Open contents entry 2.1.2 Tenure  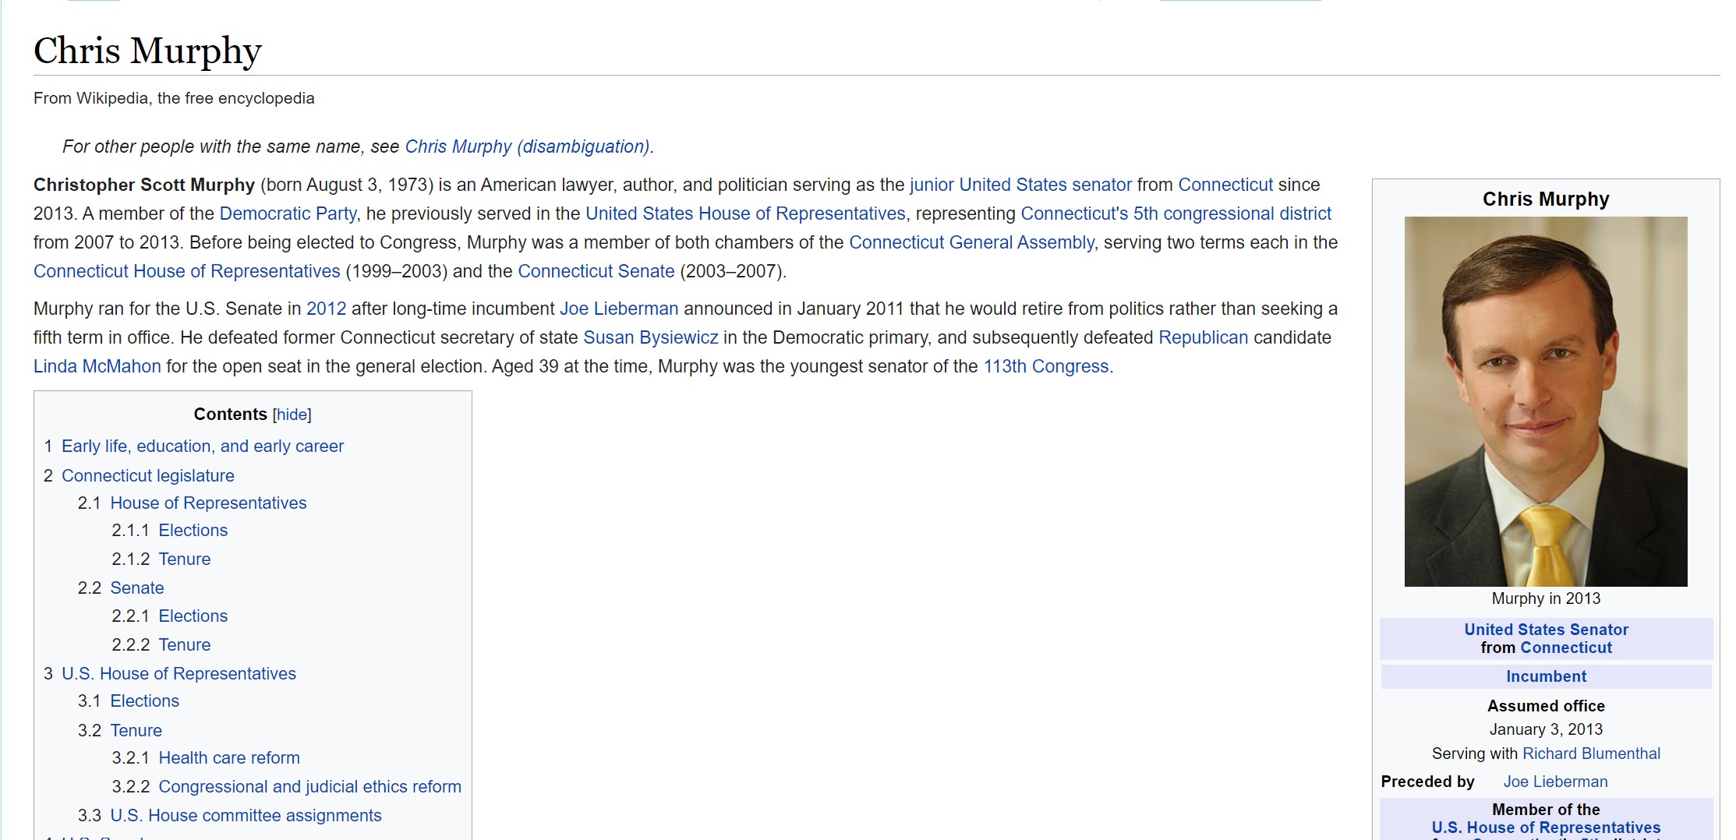185,559
